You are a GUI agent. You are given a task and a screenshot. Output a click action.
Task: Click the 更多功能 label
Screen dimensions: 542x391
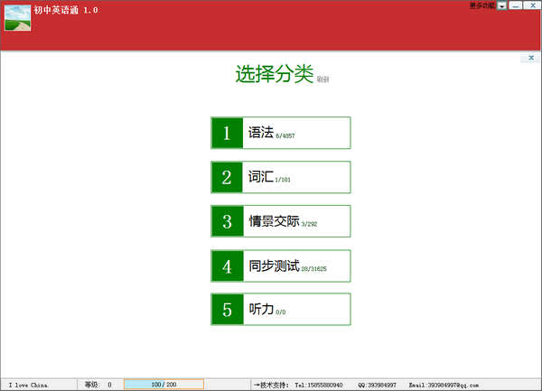tap(482, 5)
